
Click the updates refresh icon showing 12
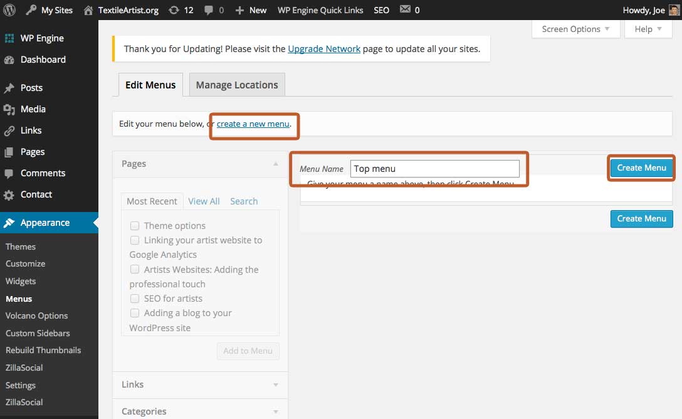[x=174, y=10]
